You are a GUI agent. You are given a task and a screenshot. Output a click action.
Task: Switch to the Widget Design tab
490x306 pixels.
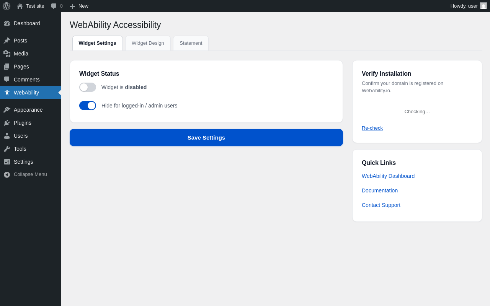(148, 43)
